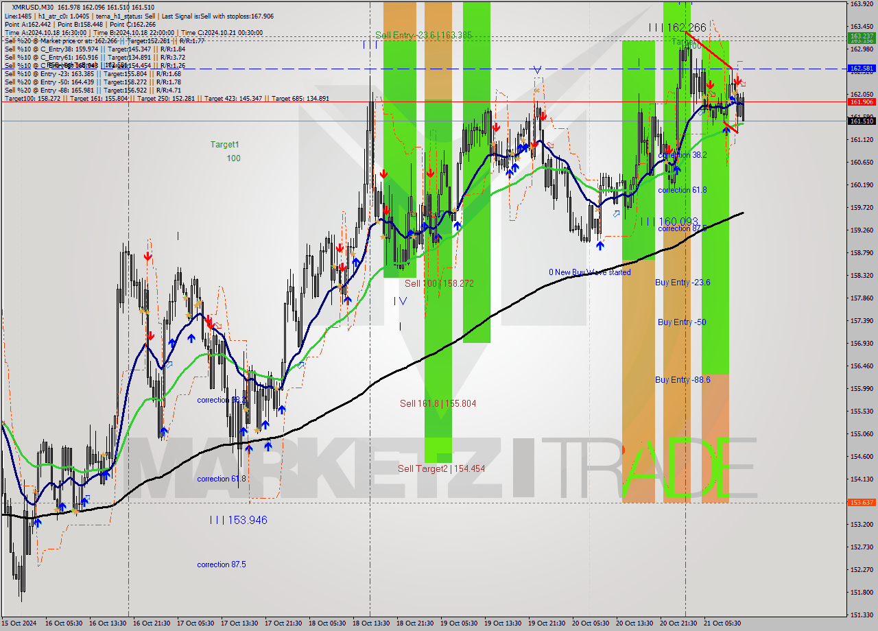Click the blue 162.581 price tag
Screen dimensions: 878x631
pyautogui.click(x=862, y=69)
